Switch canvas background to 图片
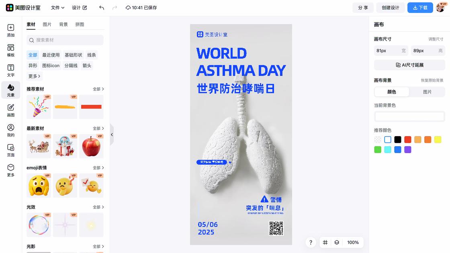 pyautogui.click(x=427, y=92)
